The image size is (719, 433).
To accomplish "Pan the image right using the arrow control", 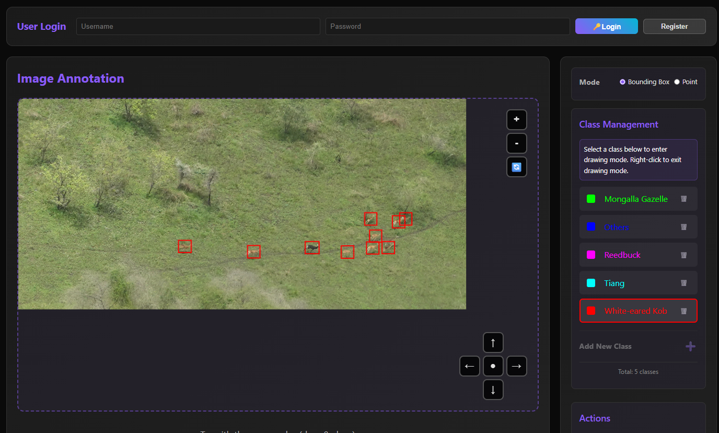I will click(516, 366).
